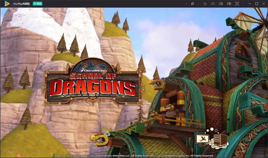Expand the toolbar with the small arrow
This screenshot has height=158, width=268.
click(186, 4)
